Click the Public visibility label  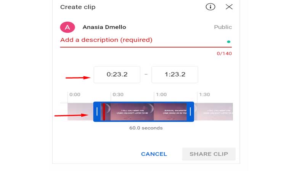(223, 27)
